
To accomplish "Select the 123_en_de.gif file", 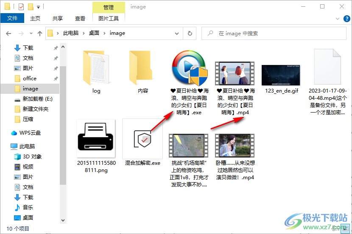I will pyautogui.click(x=282, y=79).
